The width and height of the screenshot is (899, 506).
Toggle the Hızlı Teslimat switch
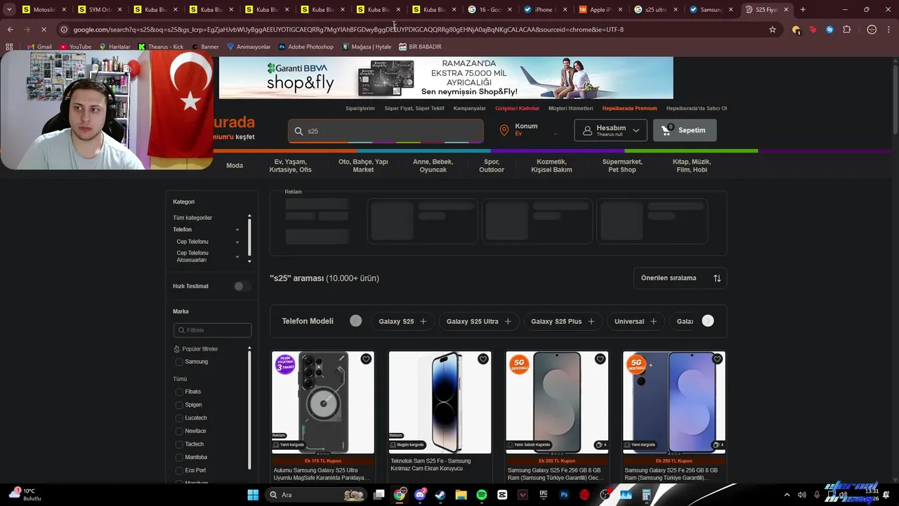tap(241, 286)
